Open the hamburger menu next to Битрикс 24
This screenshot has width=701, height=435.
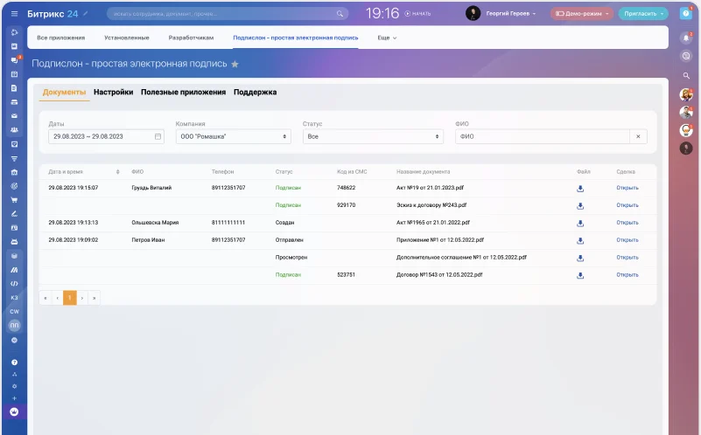[x=14, y=14]
